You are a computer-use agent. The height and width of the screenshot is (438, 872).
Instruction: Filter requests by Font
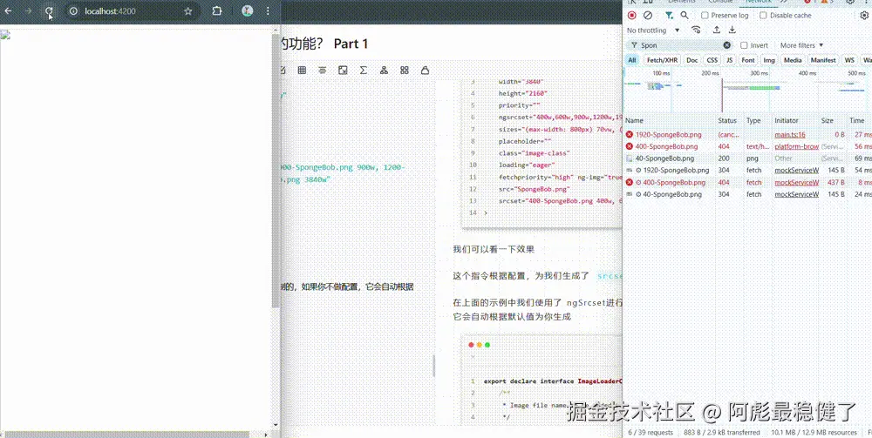(x=748, y=60)
